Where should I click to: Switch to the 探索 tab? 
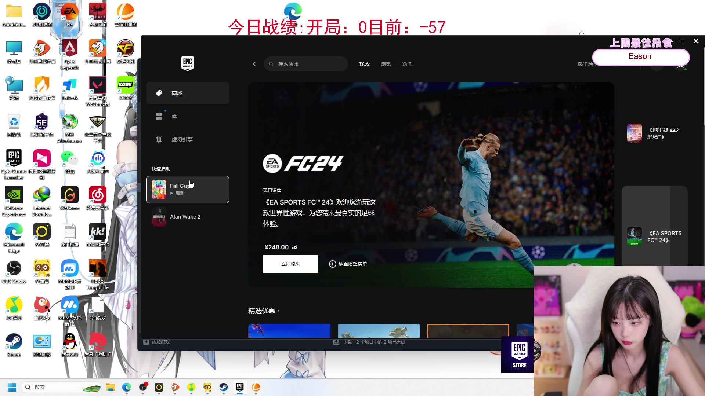(x=364, y=64)
